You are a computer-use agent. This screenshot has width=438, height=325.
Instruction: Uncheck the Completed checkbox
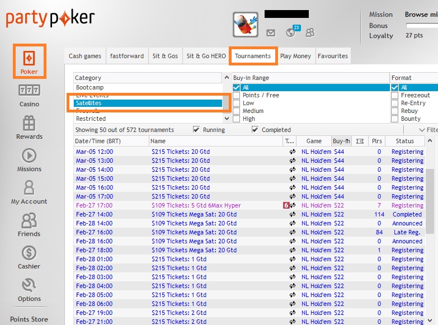tap(255, 130)
